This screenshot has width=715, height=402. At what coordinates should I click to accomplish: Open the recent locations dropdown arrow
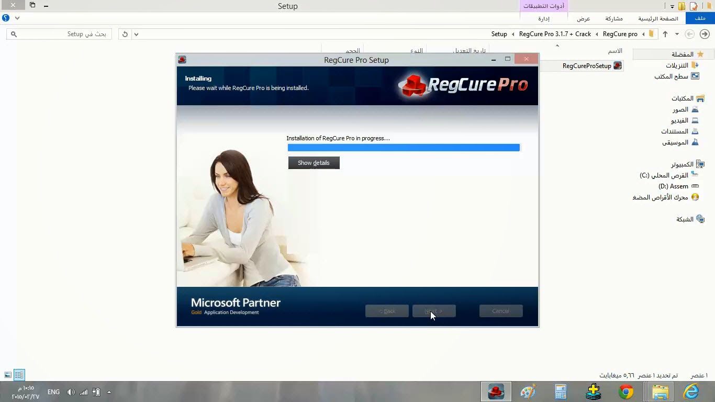click(x=677, y=34)
